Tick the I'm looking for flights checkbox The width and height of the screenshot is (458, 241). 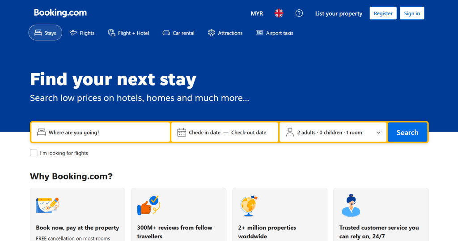34,153
